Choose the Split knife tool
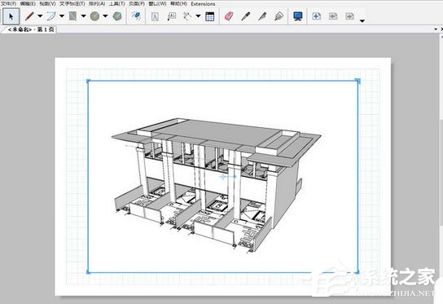The image size is (443, 304). coord(262,16)
